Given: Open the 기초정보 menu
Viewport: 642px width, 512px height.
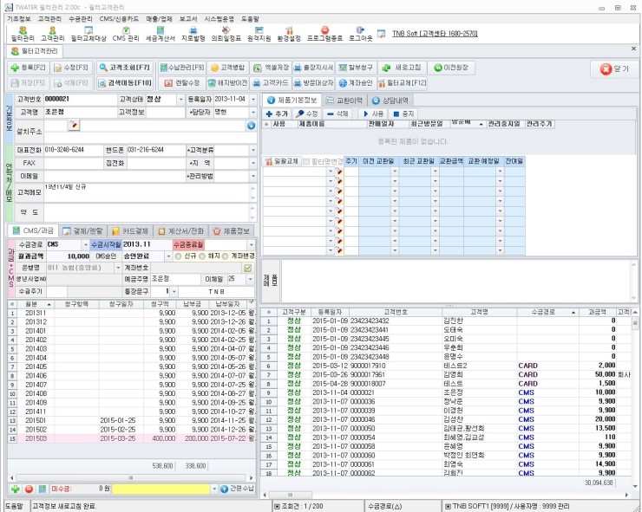Looking at the screenshot, I should point(19,19).
